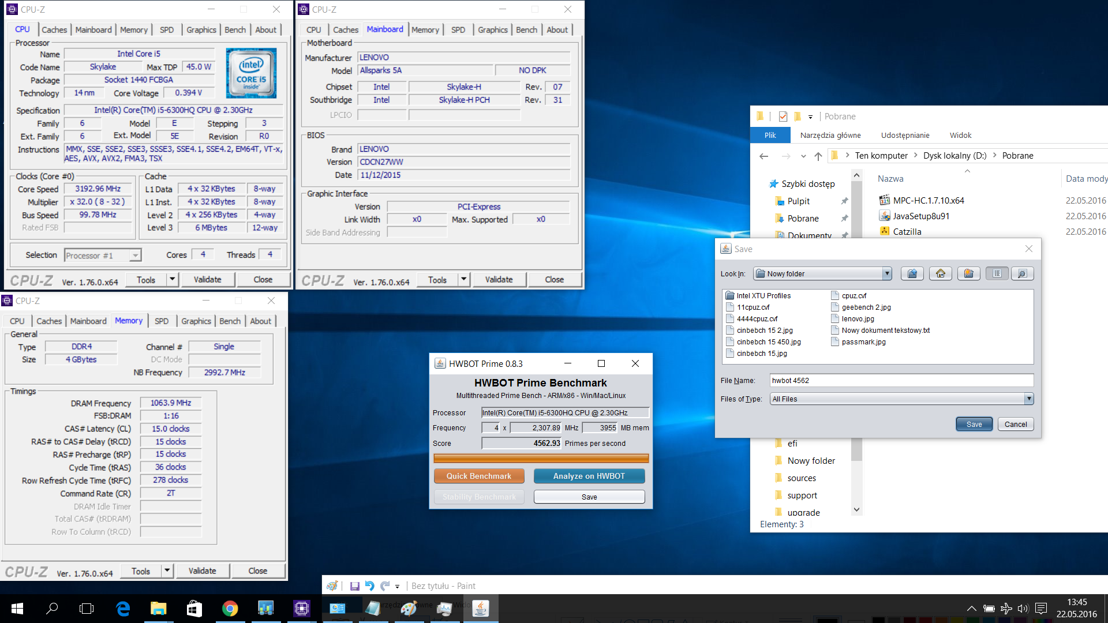Screen dimensions: 1108x623
Task: Open the Files of Type dropdown
Action: click(1028, 399)
